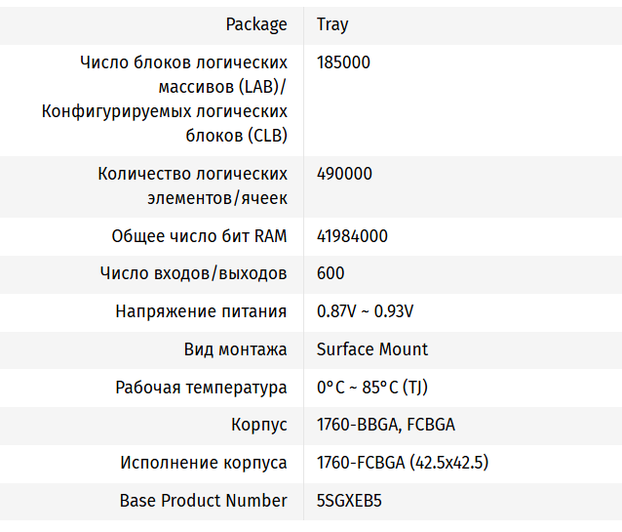Screen dimensions: 622x532
Task: Click the "Напряжение питания" label
Action: 201,311
